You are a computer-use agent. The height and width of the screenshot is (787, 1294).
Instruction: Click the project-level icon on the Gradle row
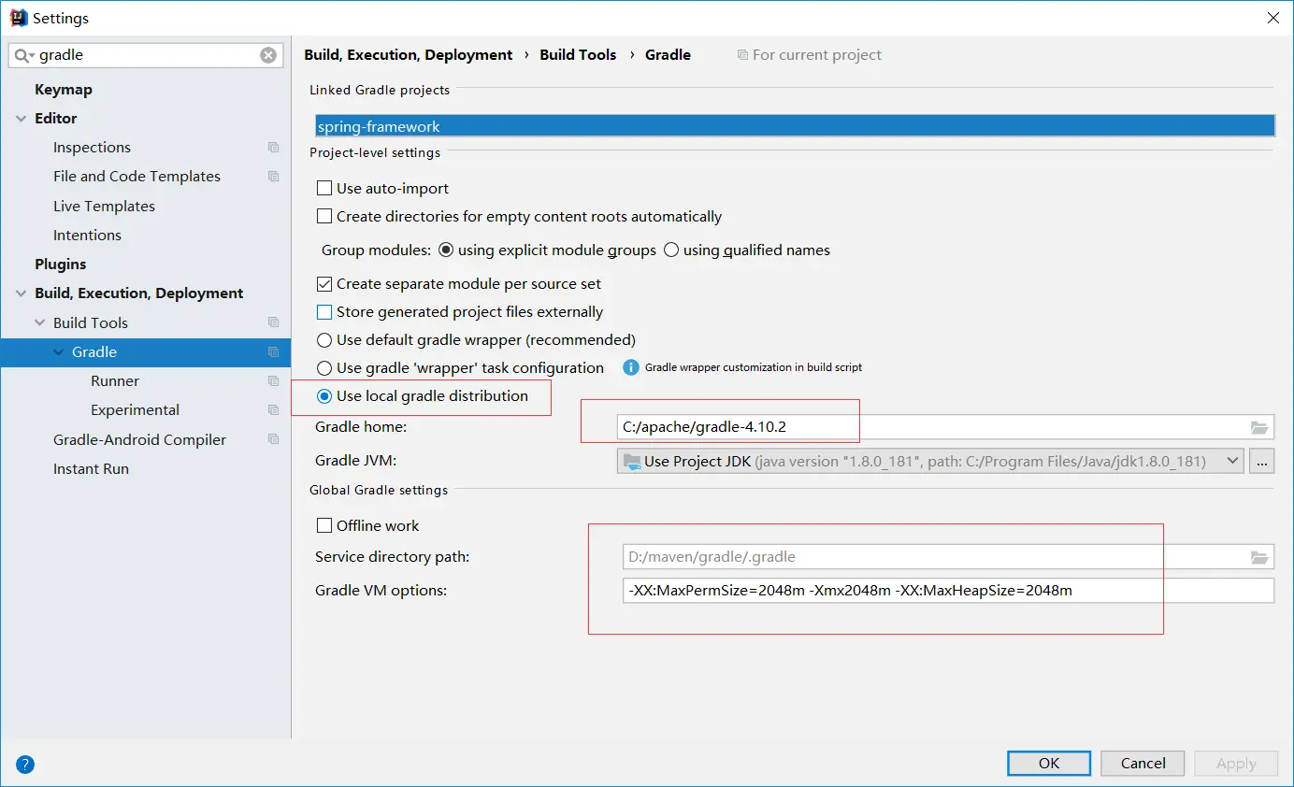coord(273,352)
